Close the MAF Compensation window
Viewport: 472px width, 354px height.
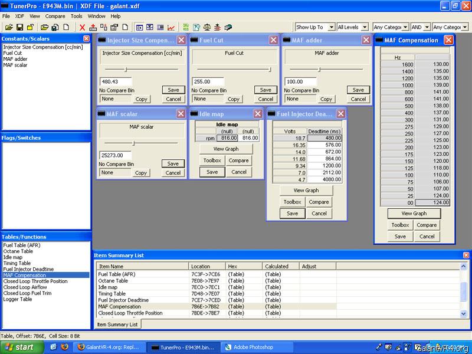click(448, 40)
